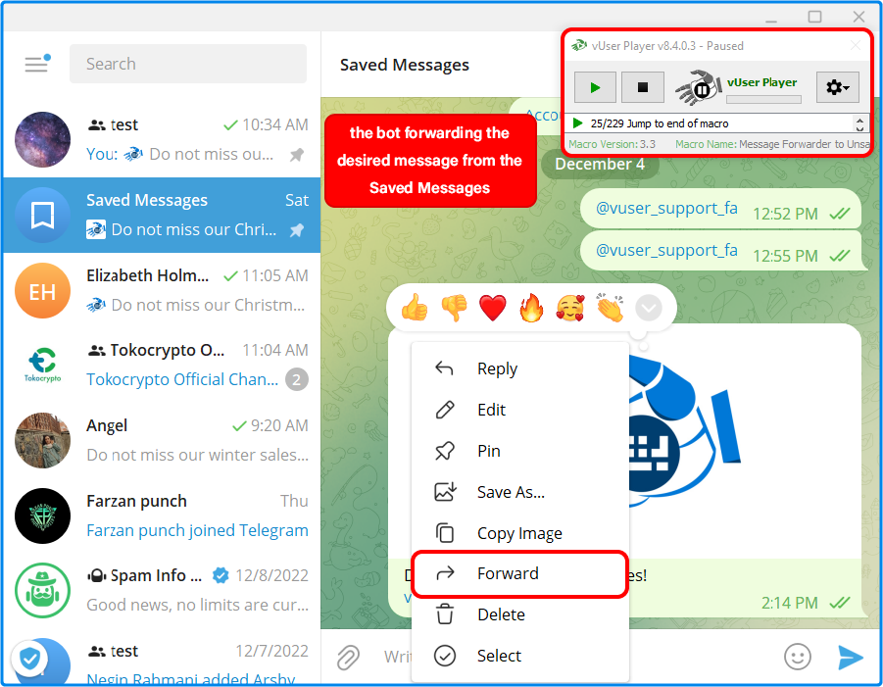Viewport: 883px width, 687px height.
Task: Click the @vuser_support_fa link at 12:55 PM
Action: [666, 251]
